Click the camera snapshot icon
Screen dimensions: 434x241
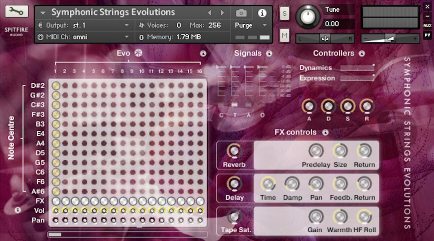coord(241,13)
